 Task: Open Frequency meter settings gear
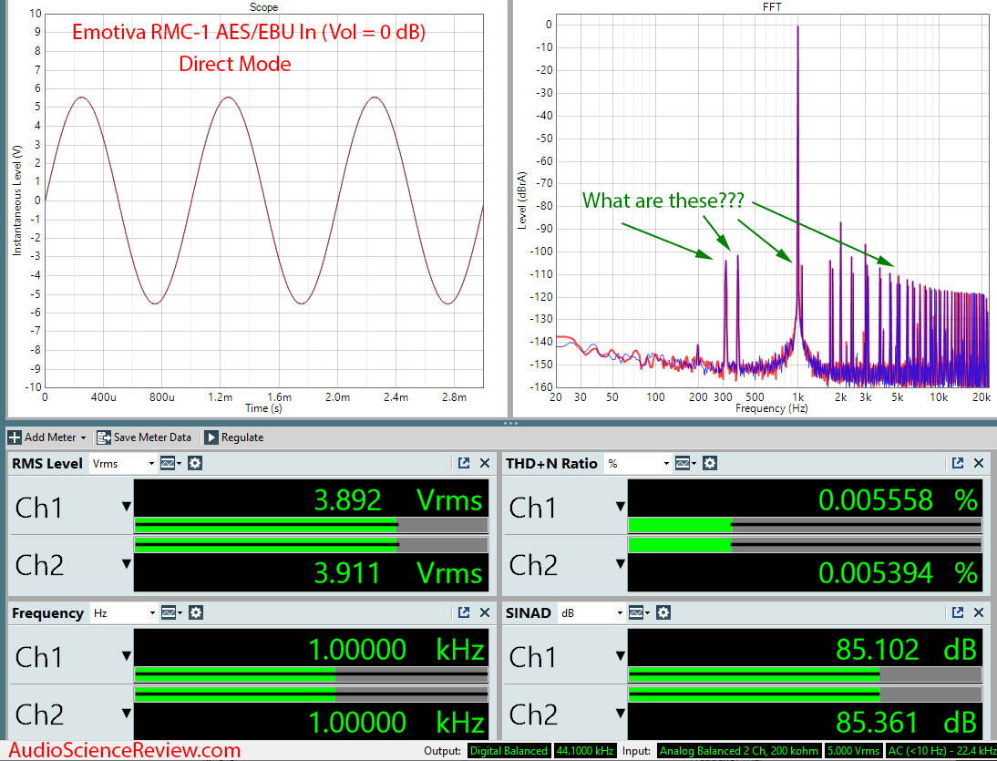click(196, 612)
